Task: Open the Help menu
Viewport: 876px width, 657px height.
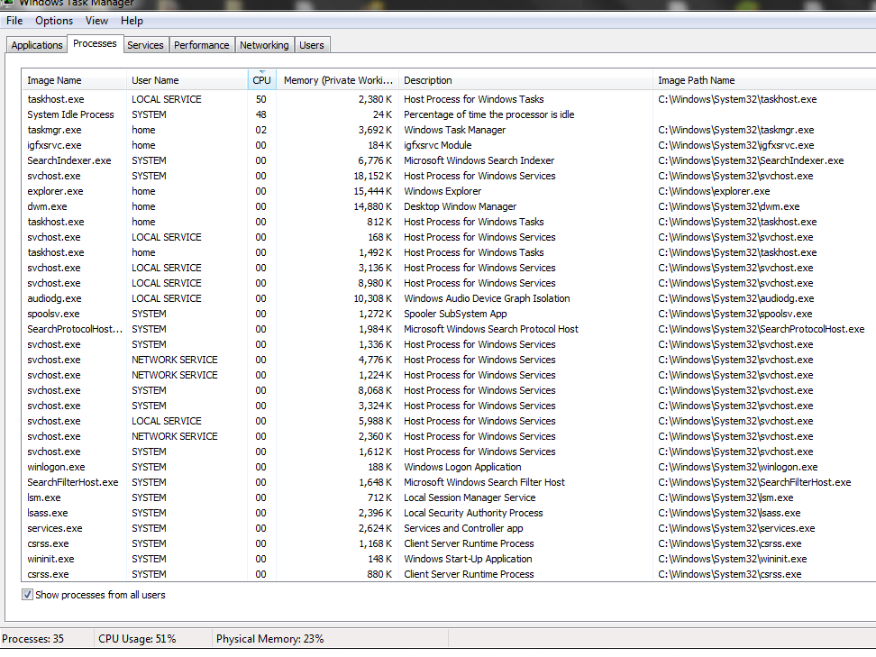Action: tap(132, 21)
